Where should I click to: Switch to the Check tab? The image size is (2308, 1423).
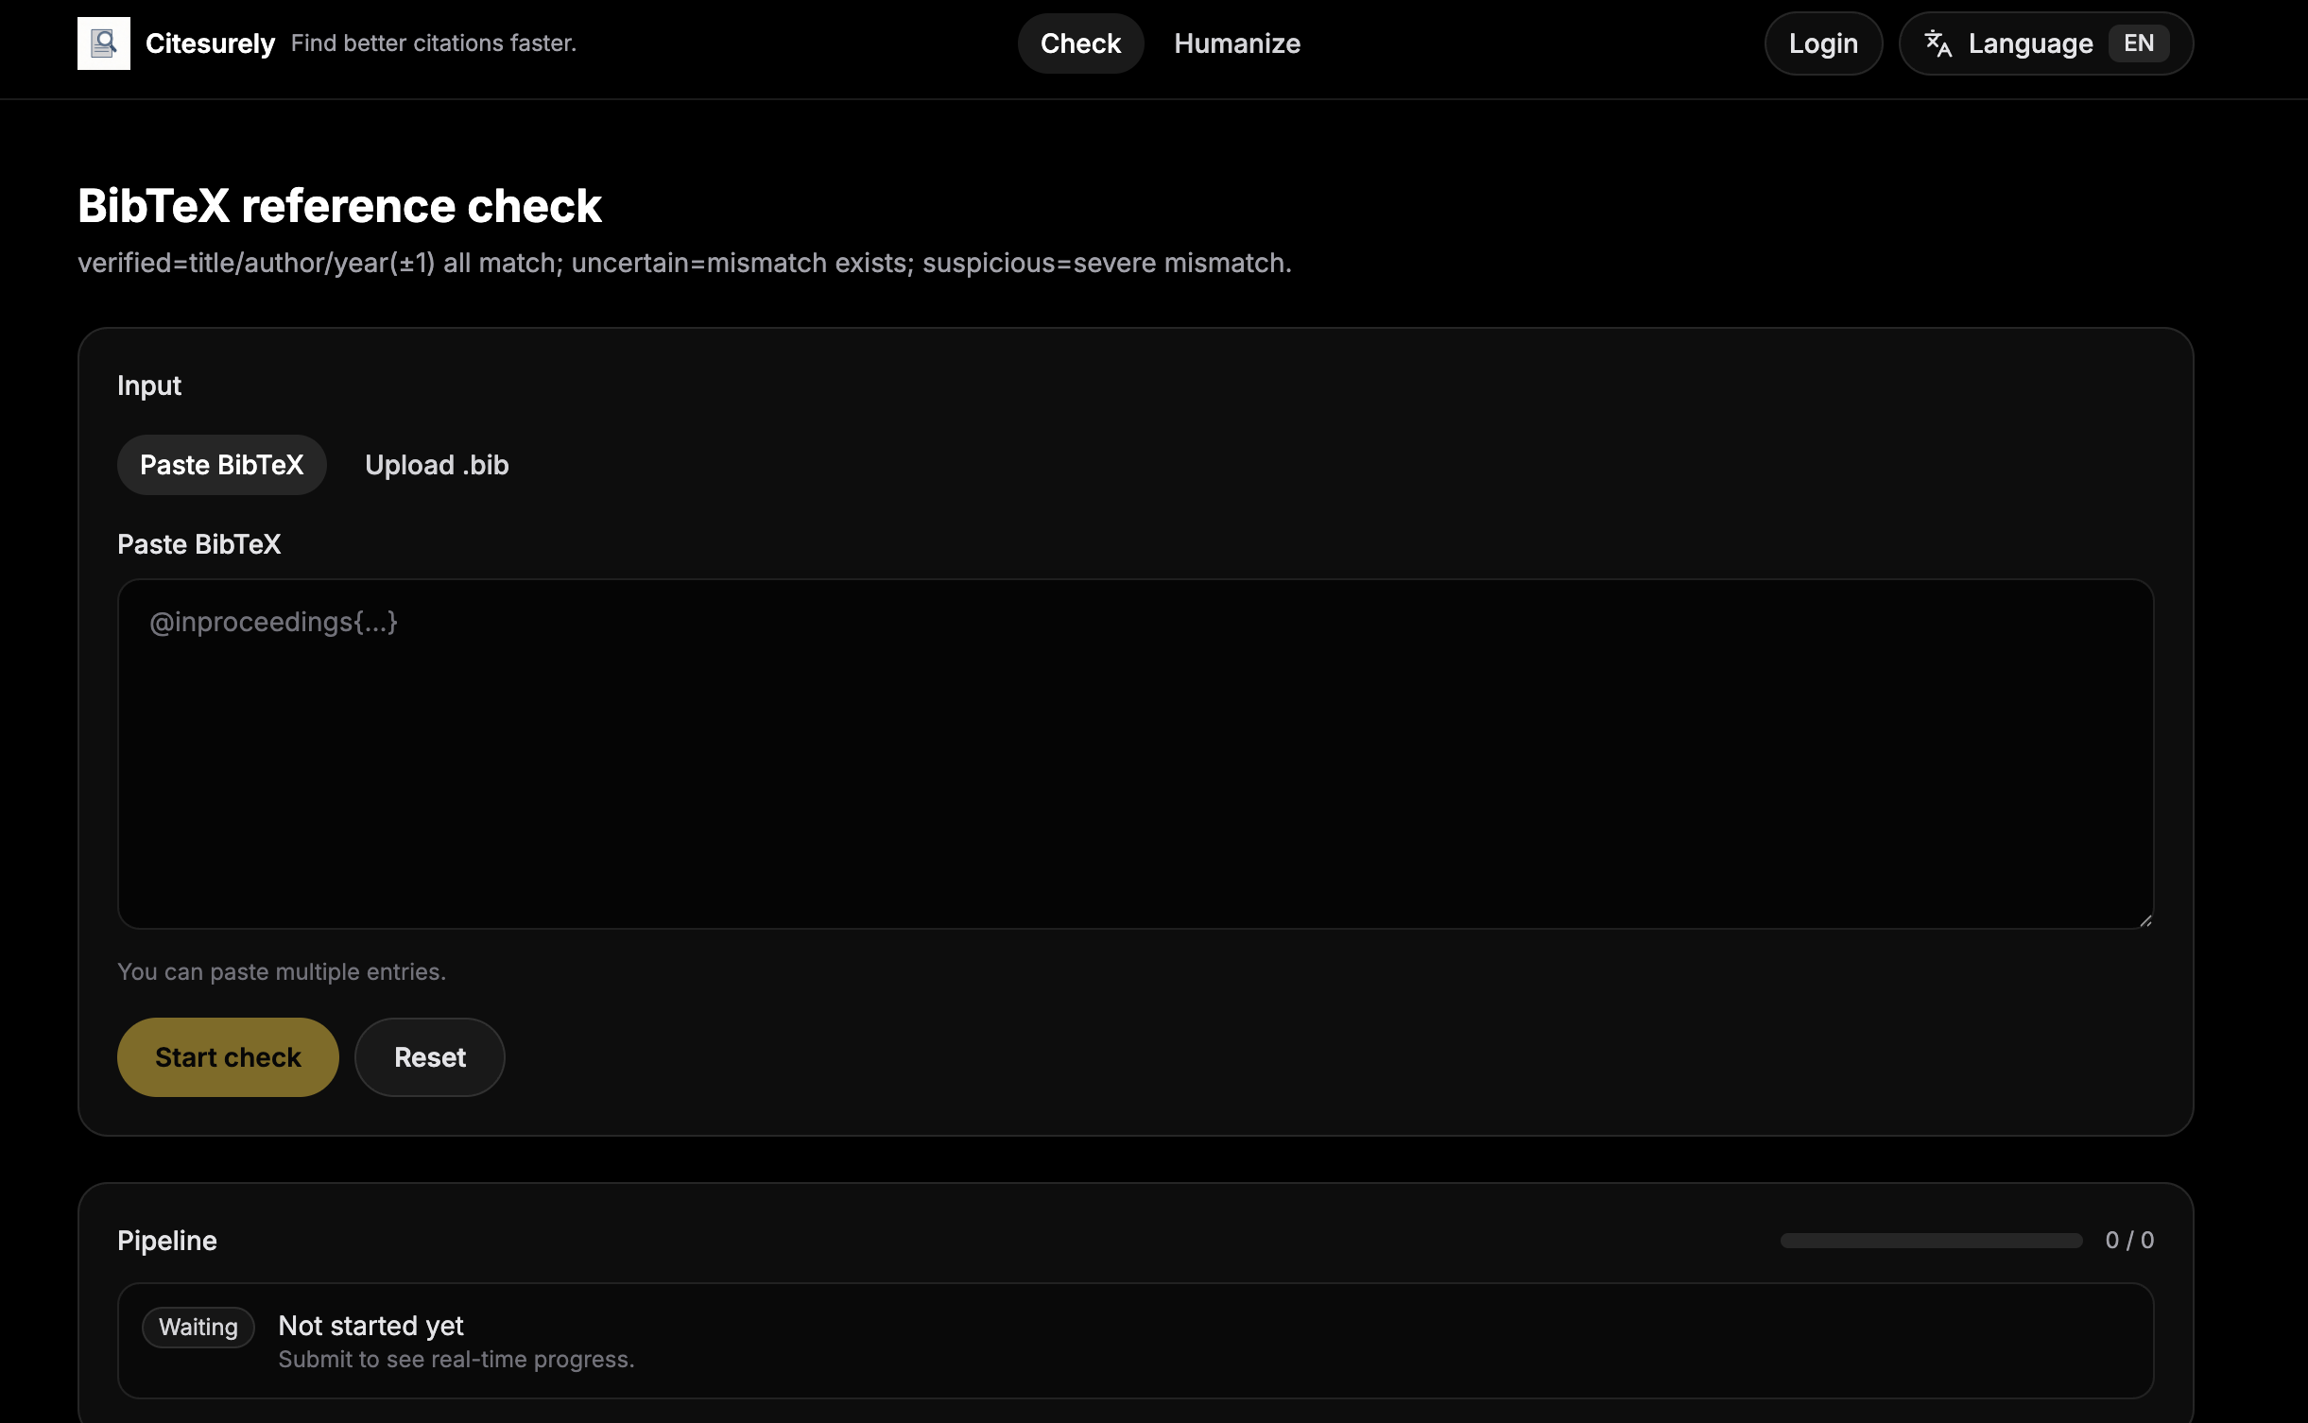pyautogui.click(x=1080, y=43)
